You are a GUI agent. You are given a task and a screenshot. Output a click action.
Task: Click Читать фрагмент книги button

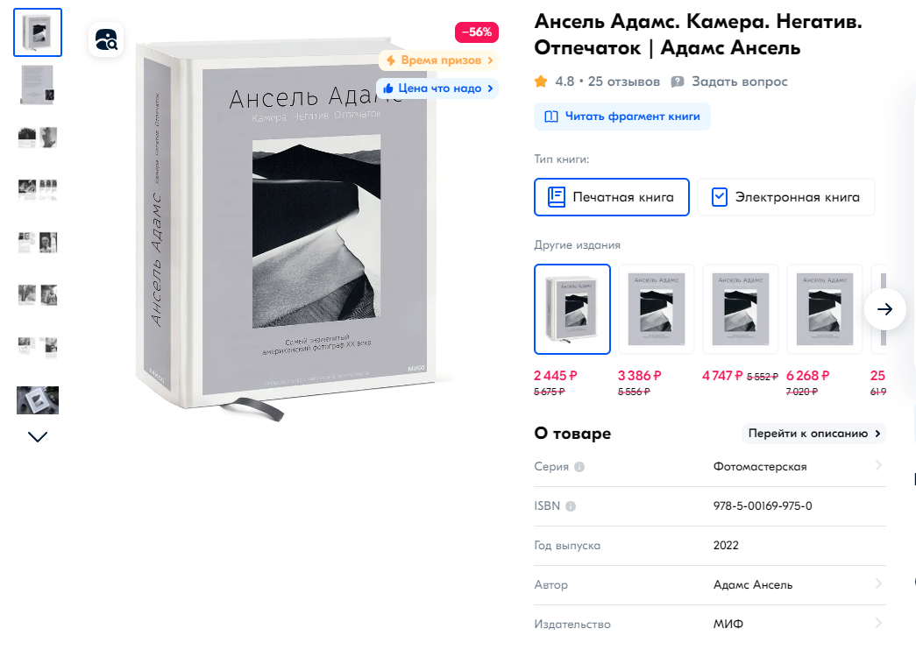tap(622, 117)
